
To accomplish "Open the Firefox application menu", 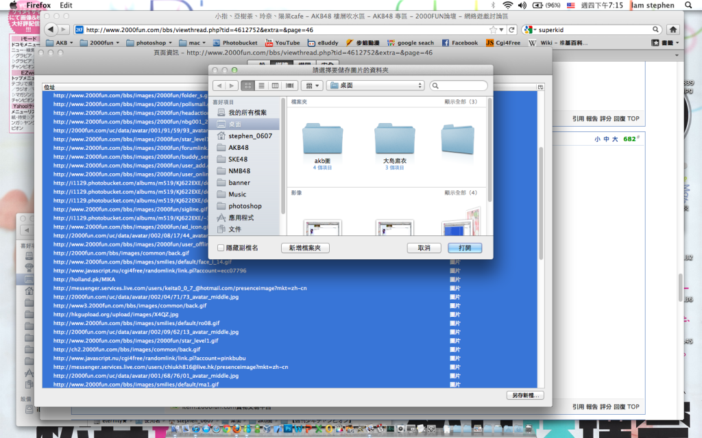I will 38,5.
